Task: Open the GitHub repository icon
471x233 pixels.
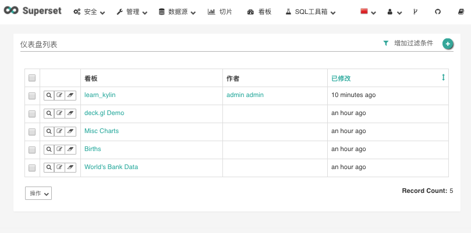Action: (x=438, y=12)
